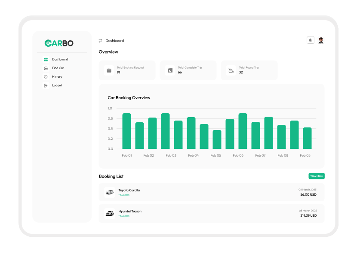357x254 pixels.
Task: Click the Find Car car icon
Action: pyautogui.click(x=46, y=68)
